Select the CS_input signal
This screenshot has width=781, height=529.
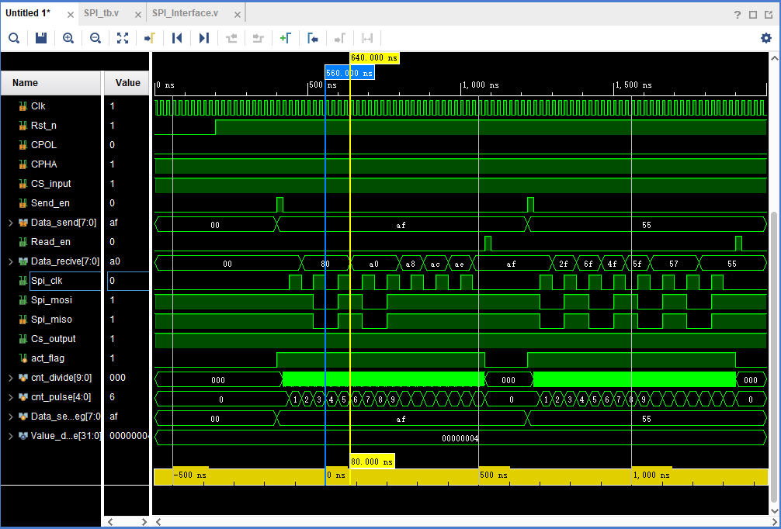[x=50, y=184]
